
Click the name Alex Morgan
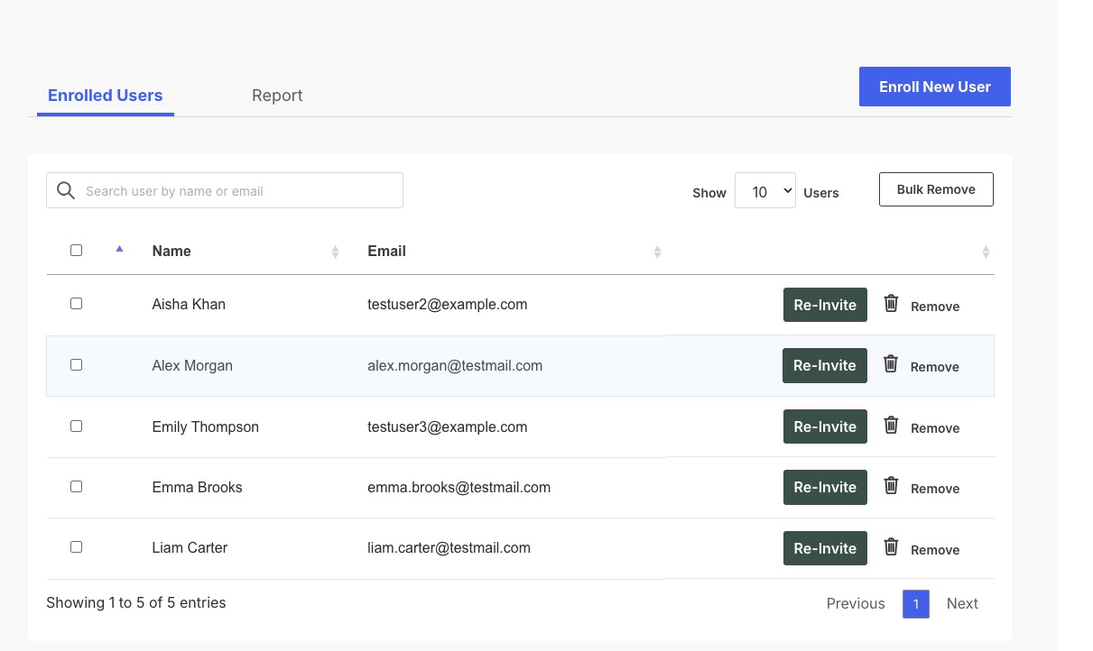pyautogui.click(x=192, y=366)
